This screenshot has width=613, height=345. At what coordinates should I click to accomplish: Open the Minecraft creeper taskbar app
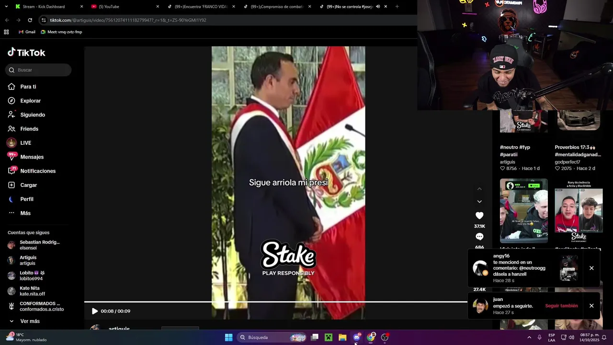[329, 337]
